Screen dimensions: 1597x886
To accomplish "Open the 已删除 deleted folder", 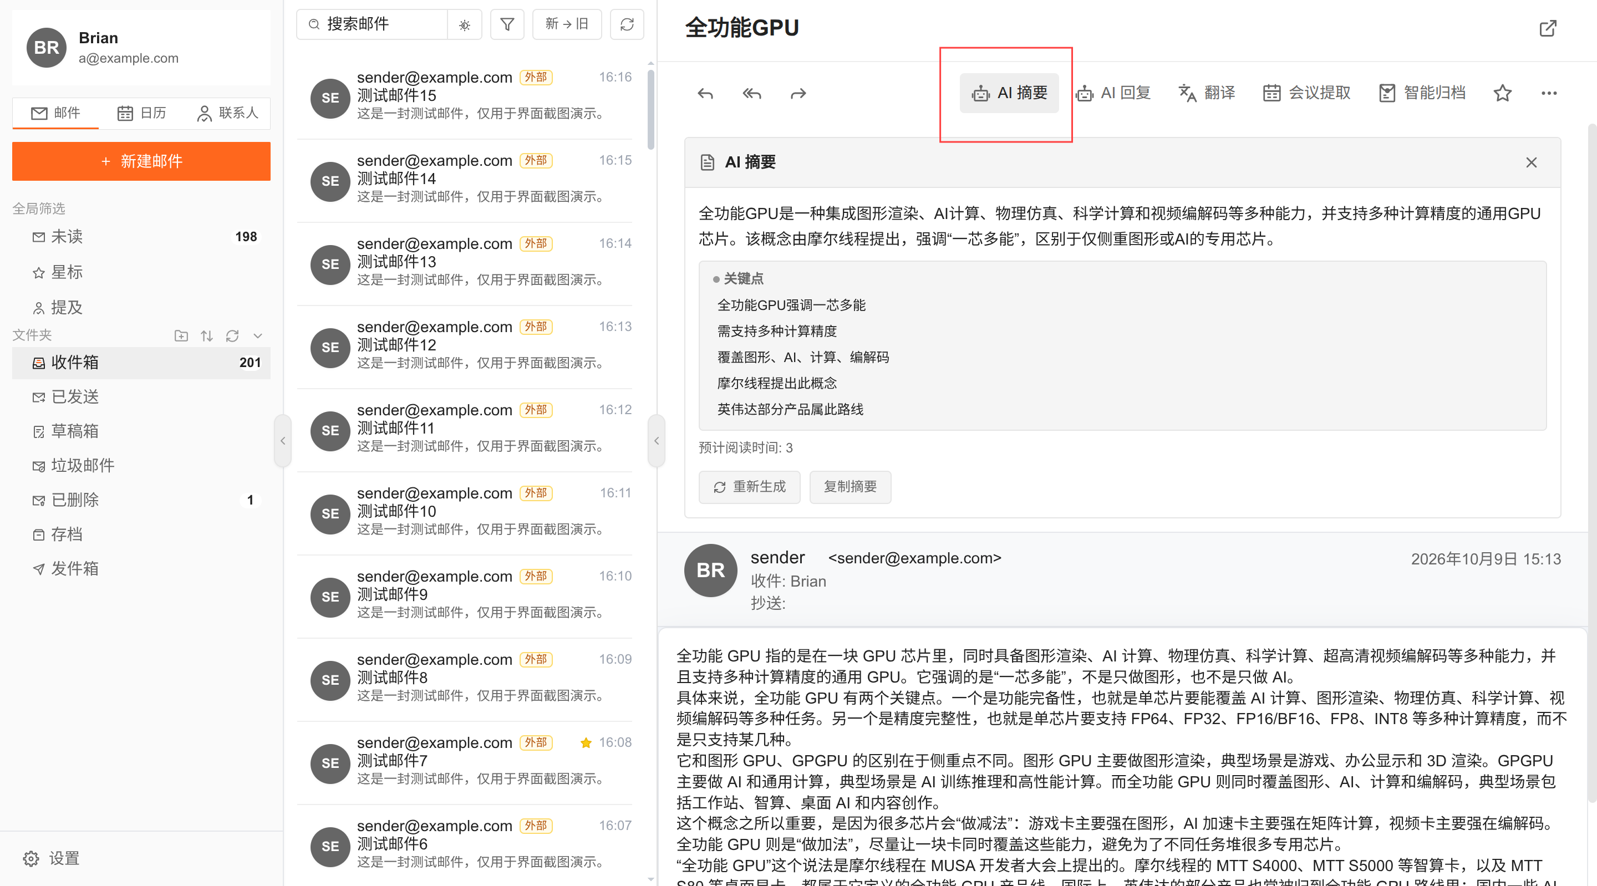I will click(141, 500).
